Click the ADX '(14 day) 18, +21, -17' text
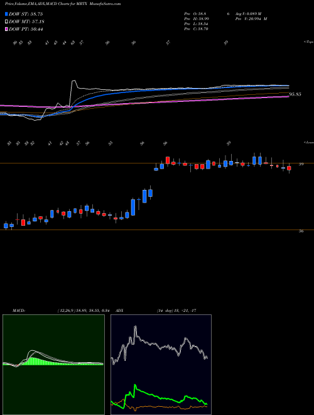314x415 pixels. [176, 311]
